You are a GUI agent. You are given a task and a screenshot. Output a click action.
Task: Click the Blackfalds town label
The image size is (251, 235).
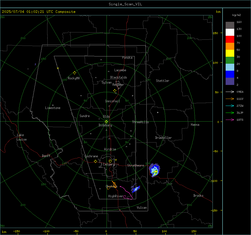pos(119,77)
